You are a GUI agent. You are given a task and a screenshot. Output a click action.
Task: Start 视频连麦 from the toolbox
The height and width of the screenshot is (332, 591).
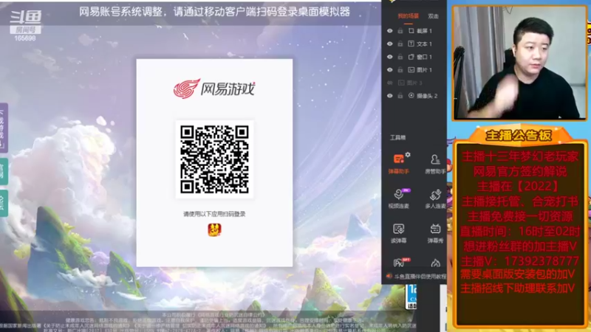399,198
